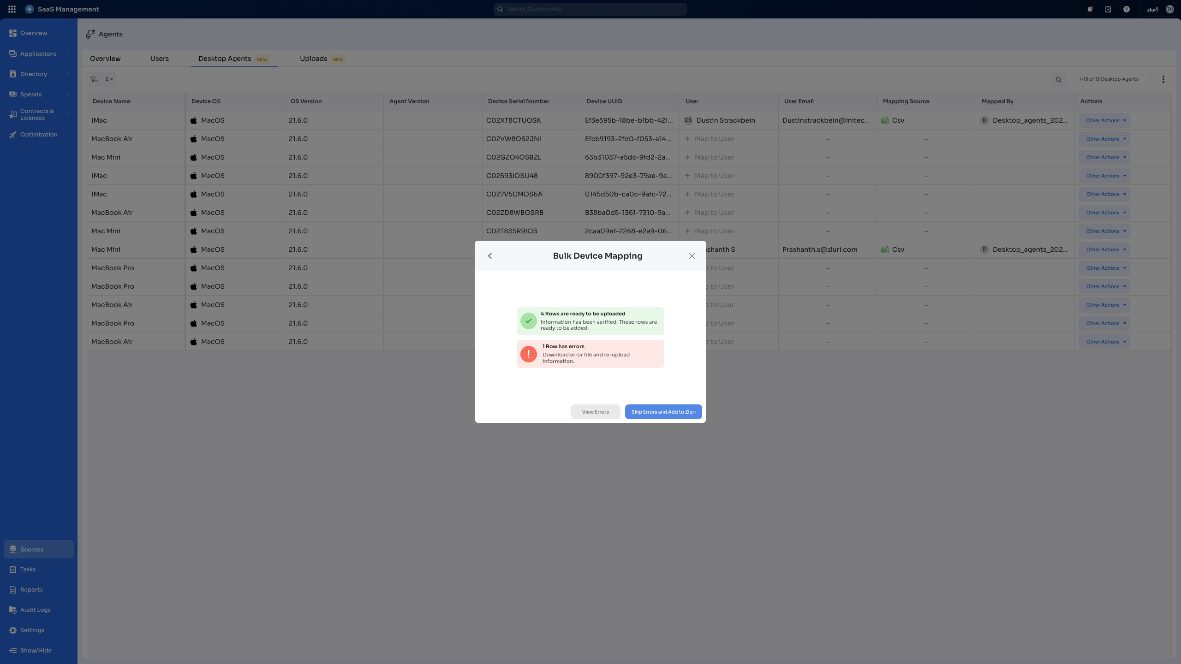This screenshot has width=1181, height=664.
Task: Toggle sidebar with Show/Hide
Action: pos(36,651)
